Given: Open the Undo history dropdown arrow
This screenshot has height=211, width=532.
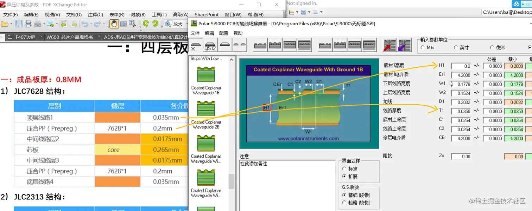Looking at the screenshot, I should click(91, 24).
